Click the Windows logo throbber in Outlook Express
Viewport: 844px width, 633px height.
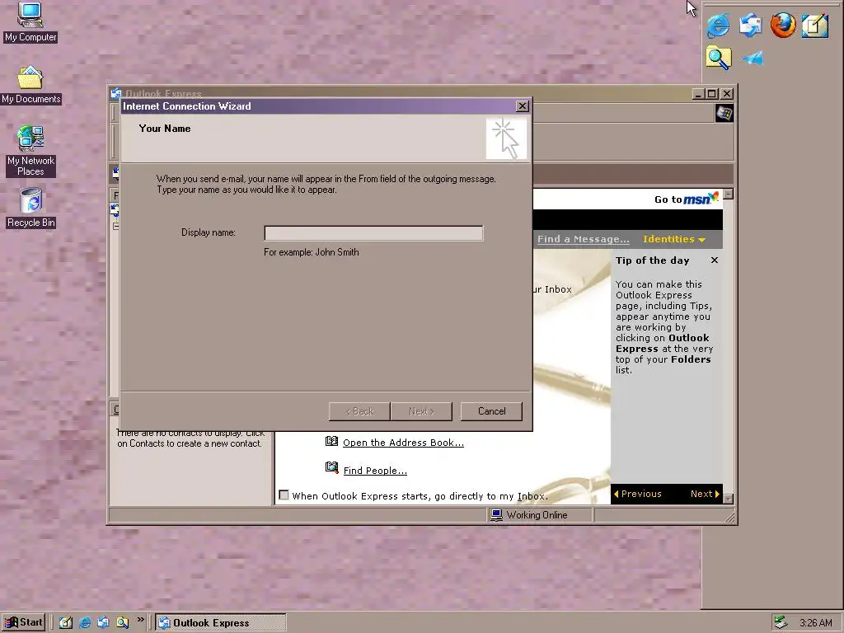(x=724, y=114)
